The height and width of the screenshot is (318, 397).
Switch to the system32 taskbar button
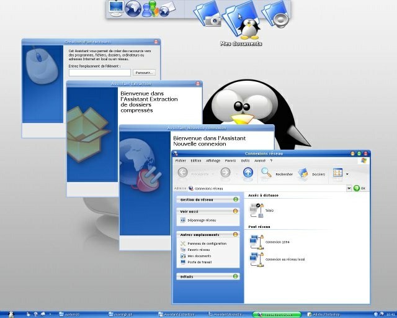click(x=69, y=314)
